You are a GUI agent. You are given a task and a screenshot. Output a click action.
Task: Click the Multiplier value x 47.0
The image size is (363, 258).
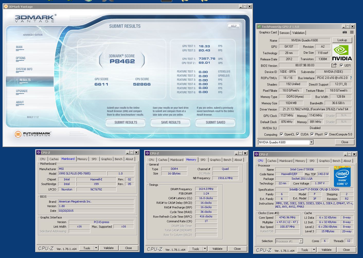[287, 222]
